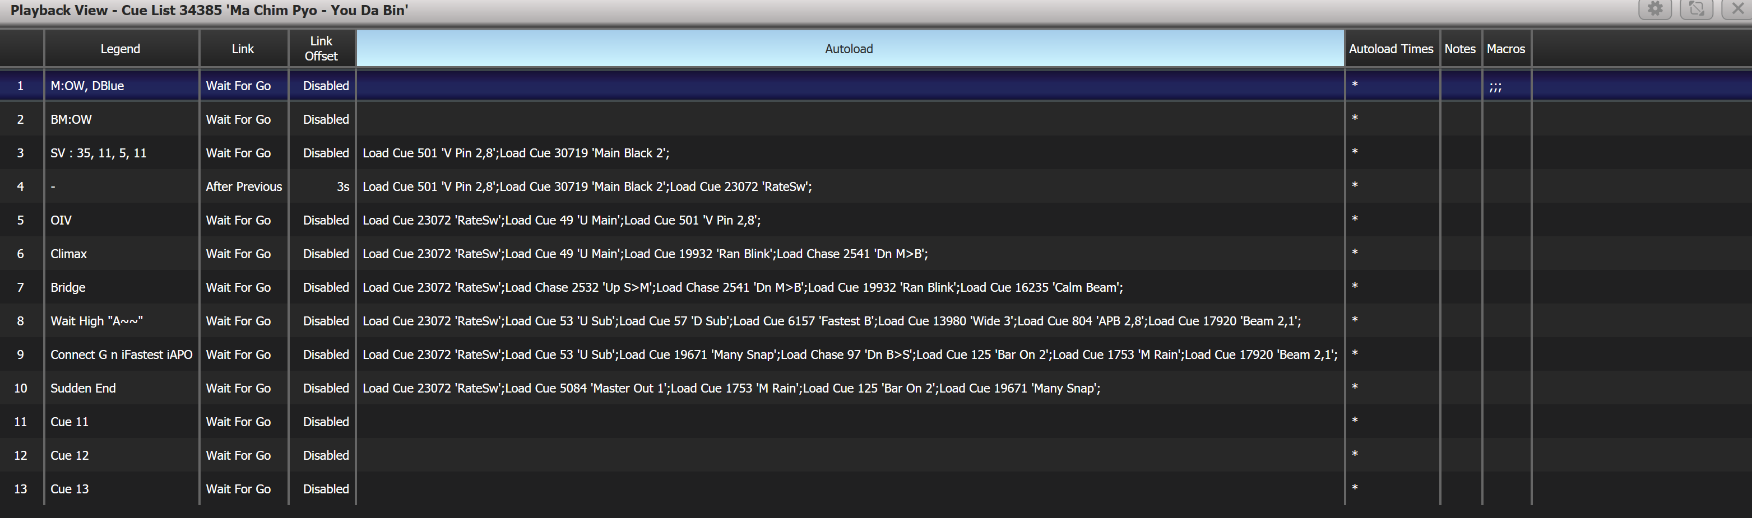Image resolution: width=1752 pixels, height=518 pixels.
Task: Select the Legend column header
Action: coord(121,48)
